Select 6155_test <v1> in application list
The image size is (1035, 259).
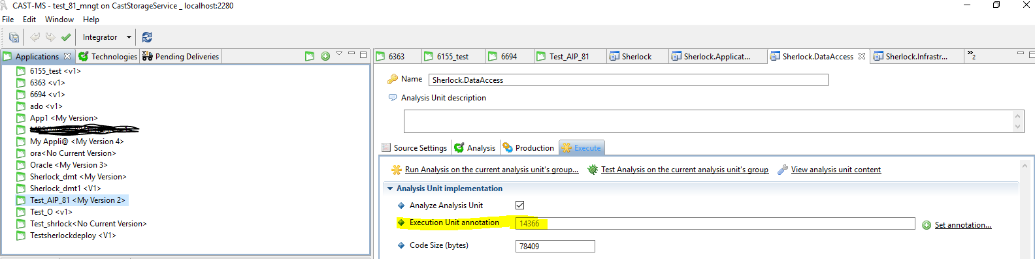pos(55,71)
